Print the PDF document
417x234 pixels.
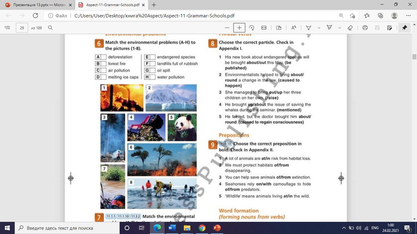(x=365, y=28)
